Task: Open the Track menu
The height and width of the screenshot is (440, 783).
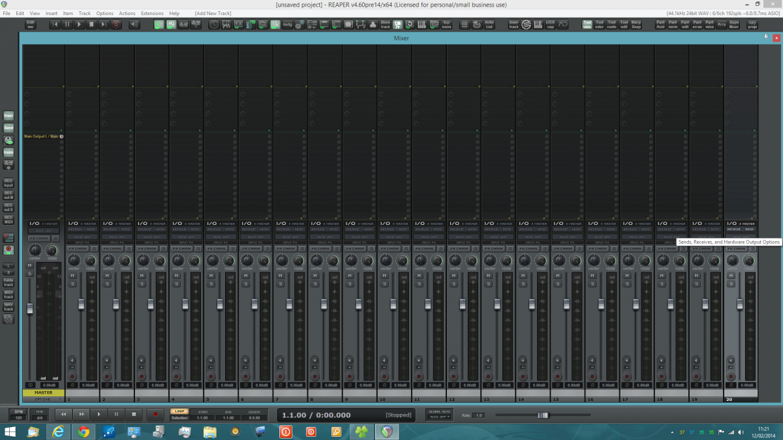Action: [85, 13]
